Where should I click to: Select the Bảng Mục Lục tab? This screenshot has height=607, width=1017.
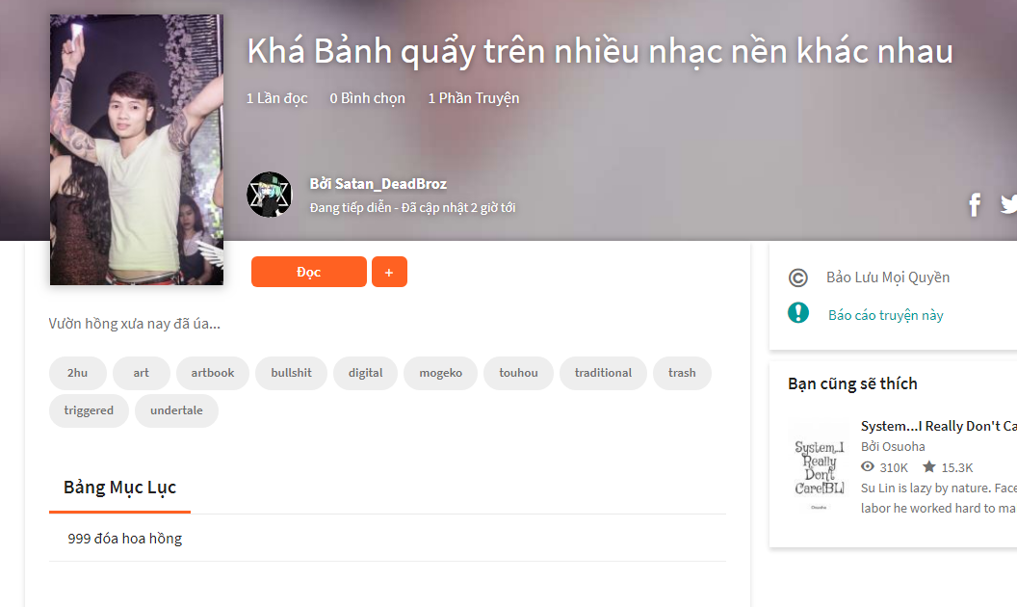coord(120,488)
